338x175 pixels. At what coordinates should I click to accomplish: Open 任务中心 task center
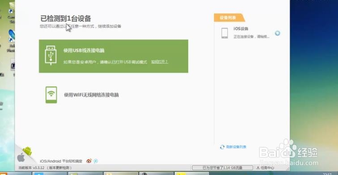tap(266, 168)
